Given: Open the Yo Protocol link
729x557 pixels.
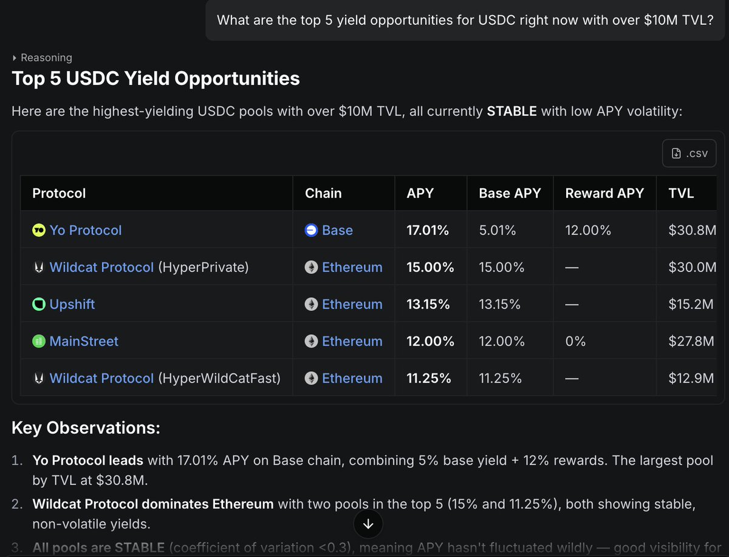Looking at the screenshot, I should point(86,230).
